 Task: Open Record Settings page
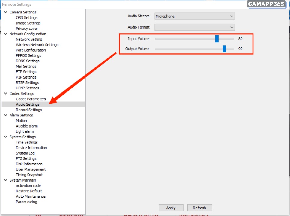pos(29,110)
